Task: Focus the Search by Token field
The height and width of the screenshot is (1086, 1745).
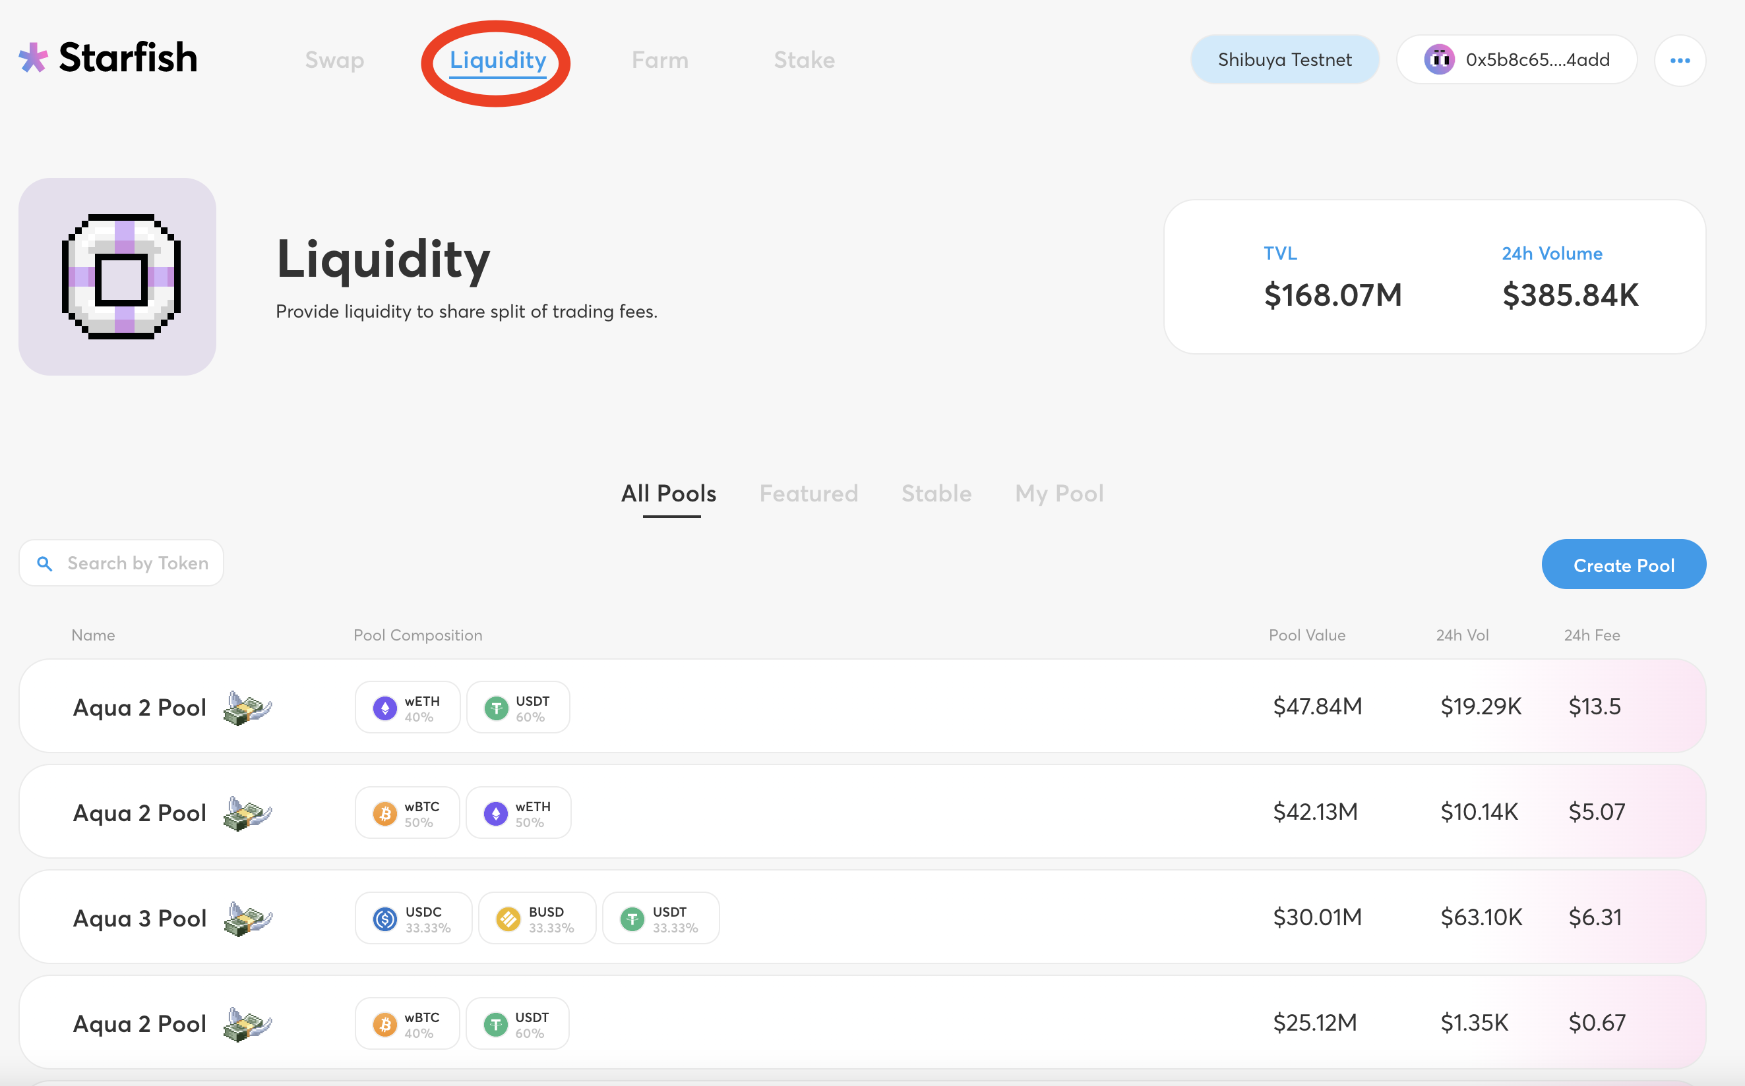Action: pos(137,564)
